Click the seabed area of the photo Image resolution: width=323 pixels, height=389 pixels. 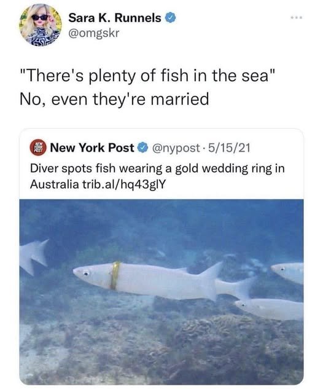pyautogui.click(x=161, y=352)
